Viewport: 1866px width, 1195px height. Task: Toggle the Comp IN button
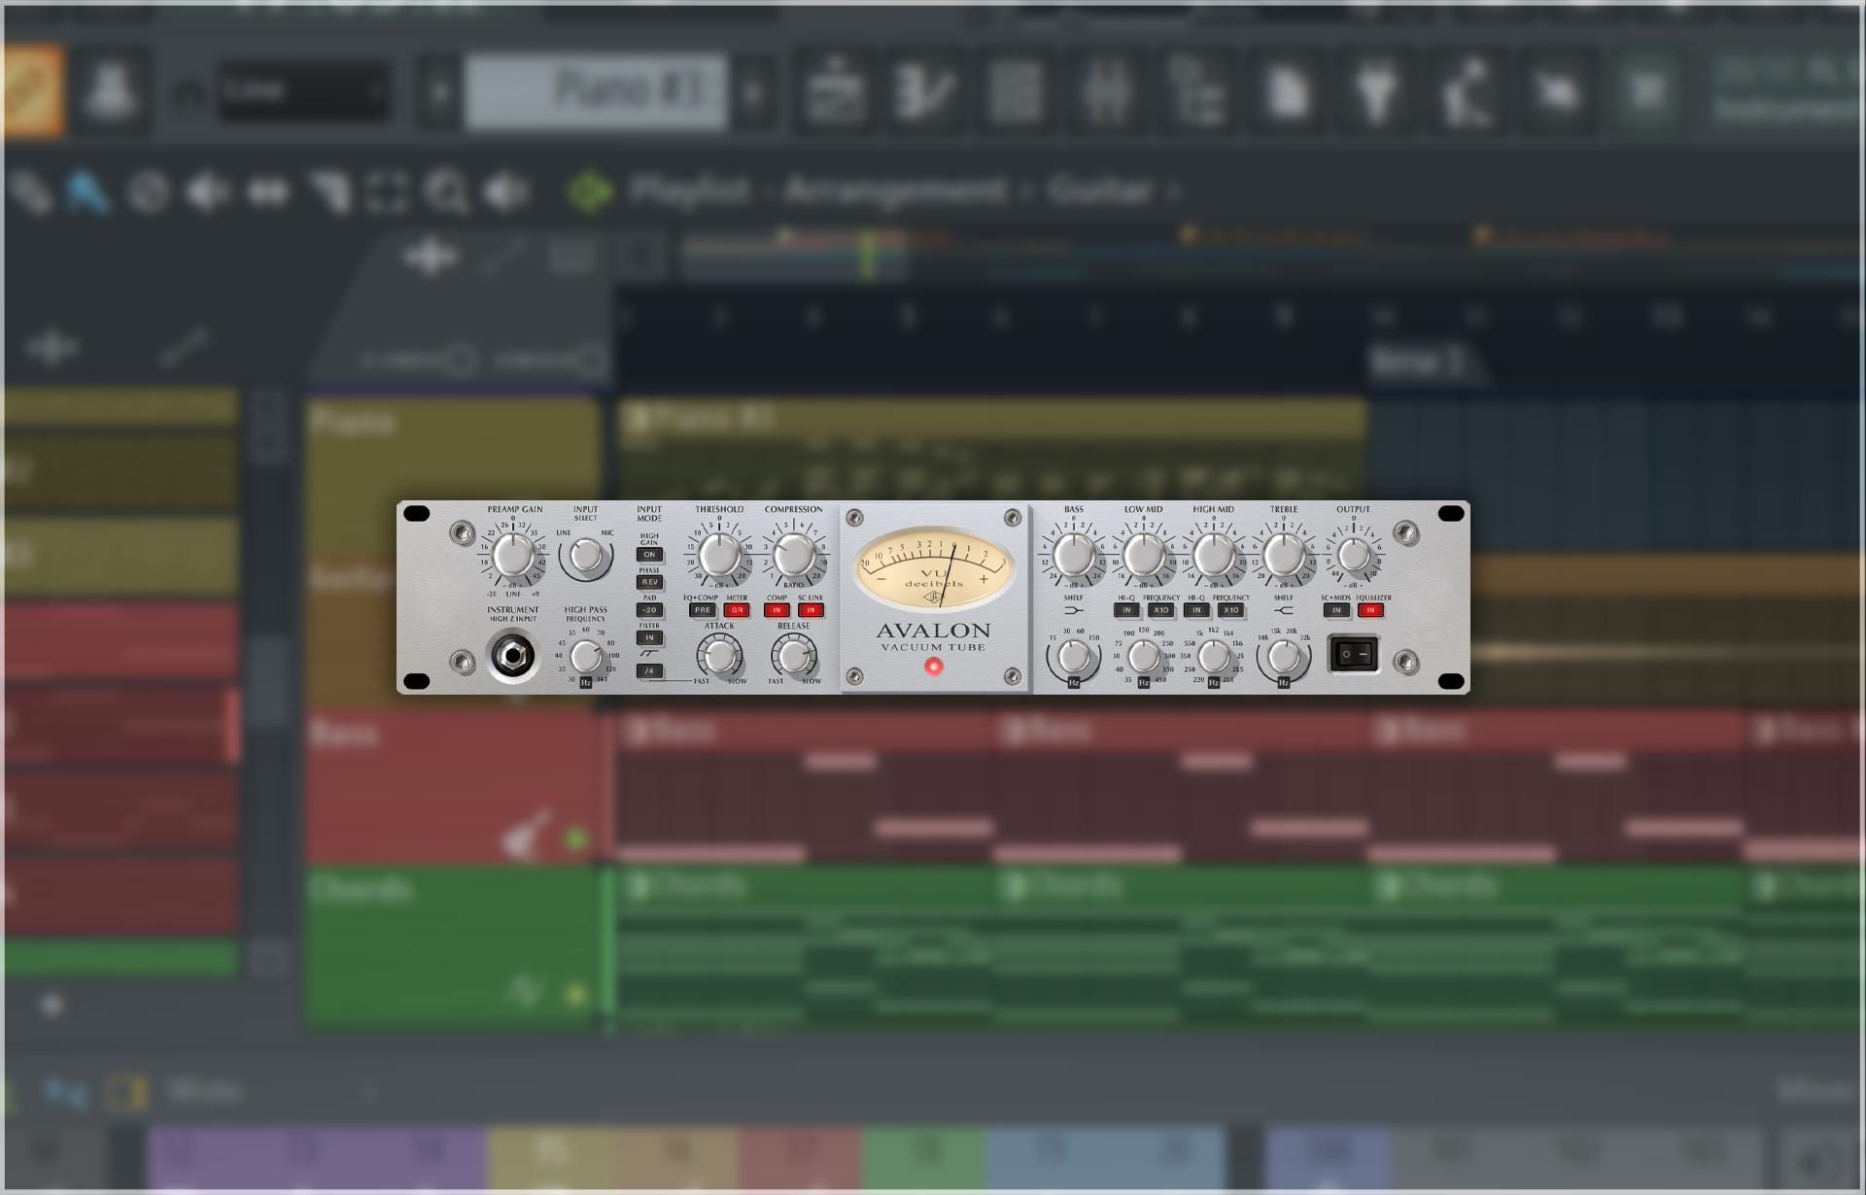point(777,610)
